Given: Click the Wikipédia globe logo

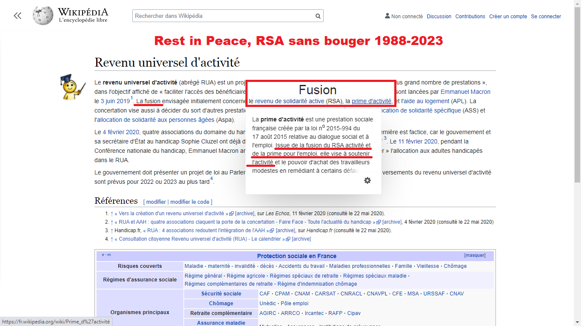Looking at the screenshot, I should pyautogui.click(x=43, y=15).
